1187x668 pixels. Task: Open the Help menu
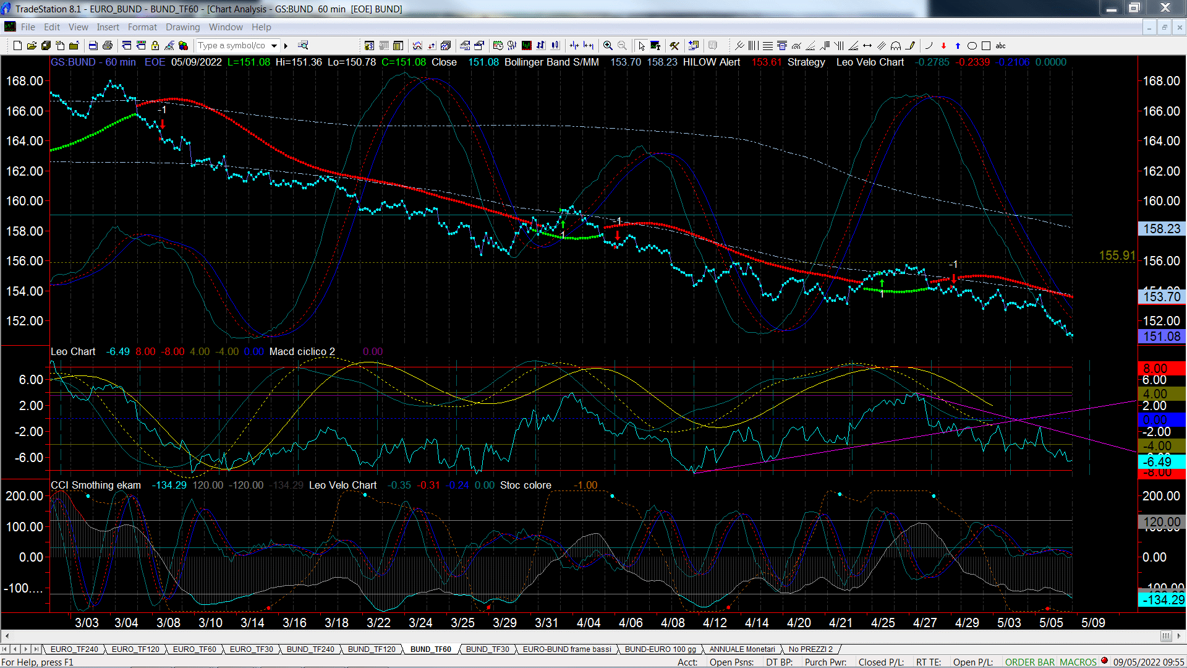(261, 27)
